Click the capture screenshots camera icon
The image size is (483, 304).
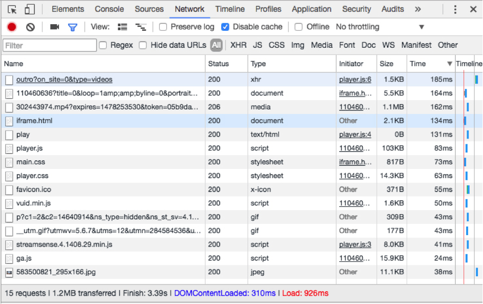tap(54, 27)
